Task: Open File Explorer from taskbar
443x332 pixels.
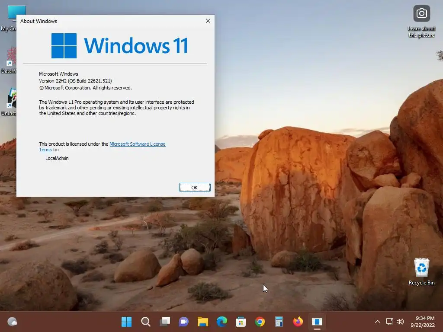Action: (x=202, y=322)
